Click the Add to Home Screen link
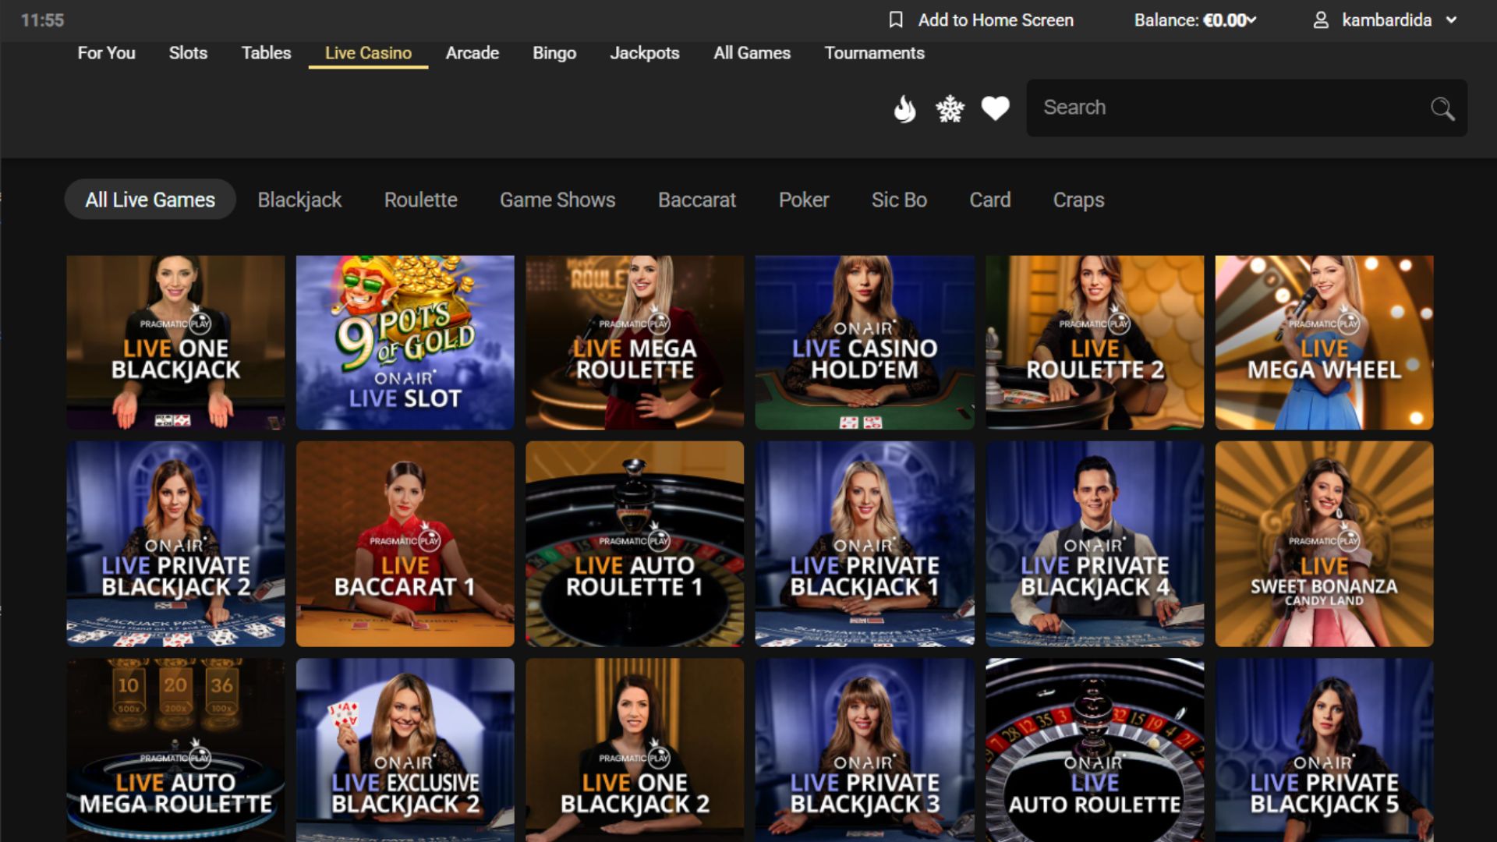Image resolution: width=1497 pixels, height=842 pixels. click(x=996, y=20)
